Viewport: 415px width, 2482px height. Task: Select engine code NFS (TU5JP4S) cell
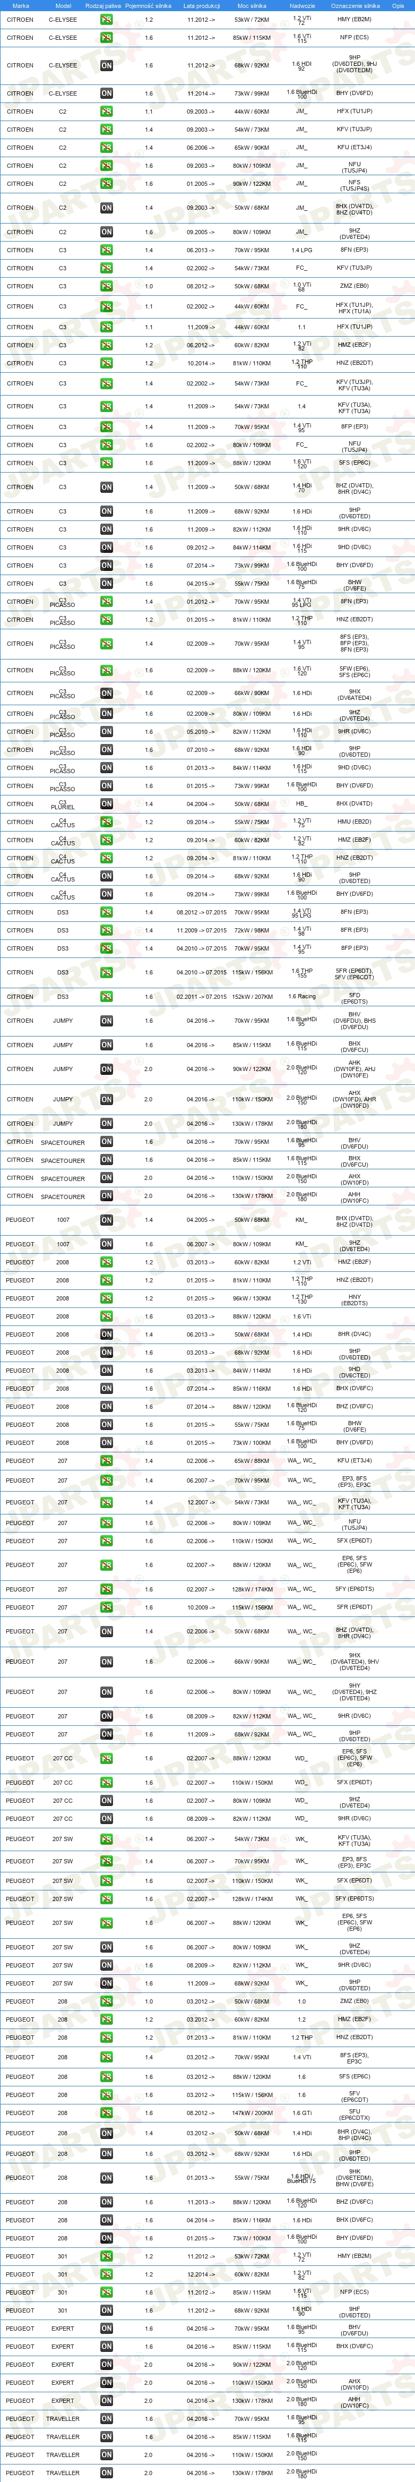click(355, 186)
